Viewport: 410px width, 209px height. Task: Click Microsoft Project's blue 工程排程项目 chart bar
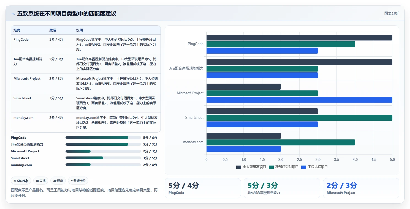(x=299, y=100)
